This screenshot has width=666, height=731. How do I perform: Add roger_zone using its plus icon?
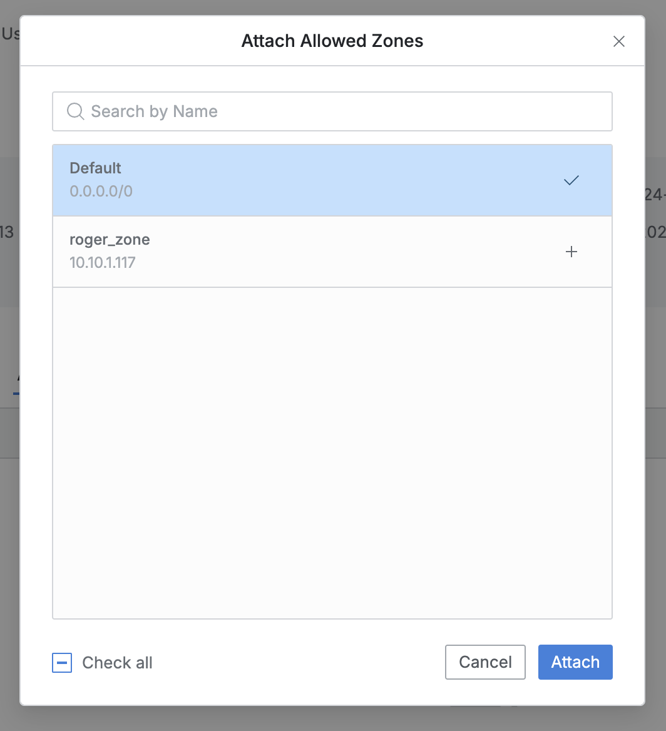(x=571, y=252)
